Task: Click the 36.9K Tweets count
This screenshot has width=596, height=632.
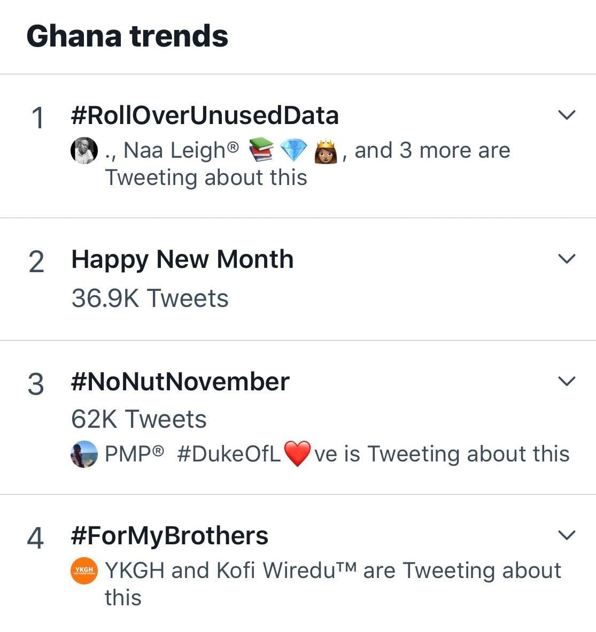Action: [x=150, y=298]
